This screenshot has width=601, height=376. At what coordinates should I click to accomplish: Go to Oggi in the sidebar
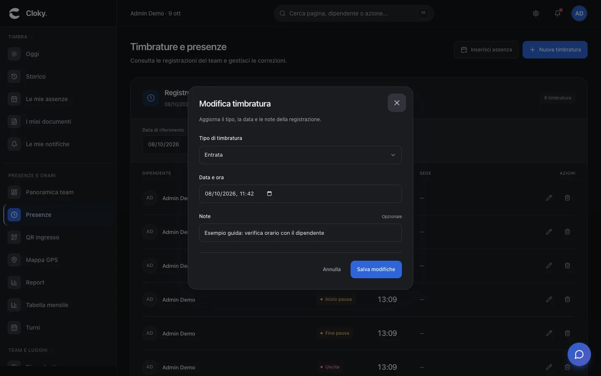click(x=58, y=54)
